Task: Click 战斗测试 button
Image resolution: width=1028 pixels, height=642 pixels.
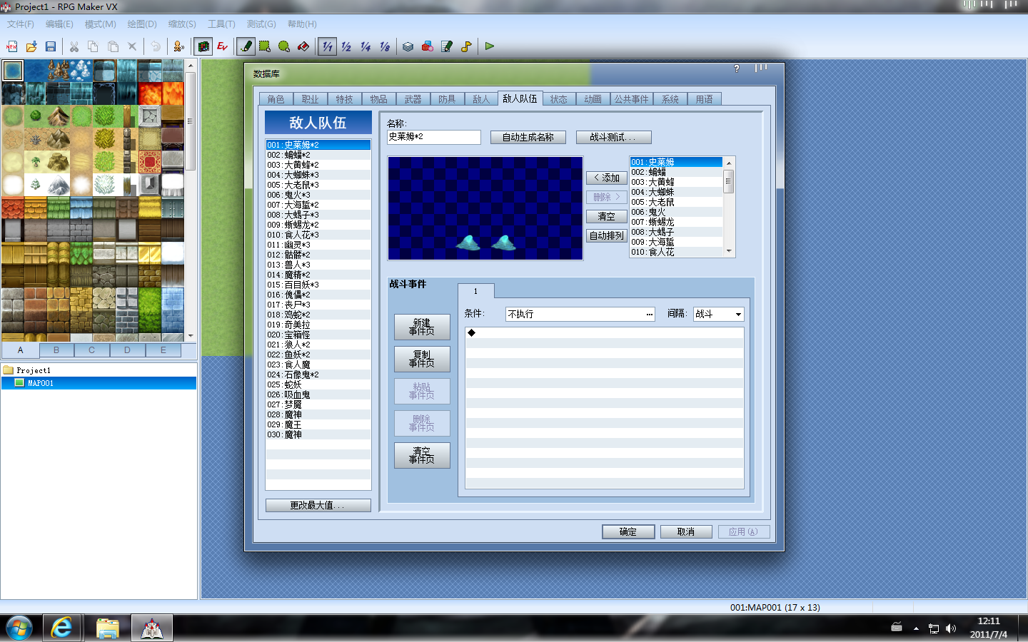Action: [x=613, y=137]
